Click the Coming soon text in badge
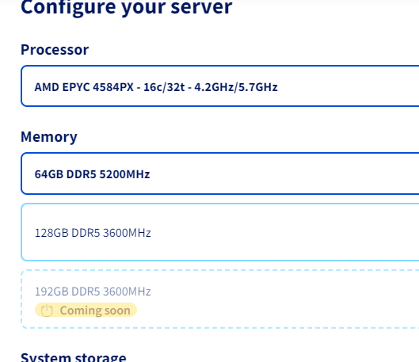The height and width of the screenshot is (362, 419). tap(95, 311)
